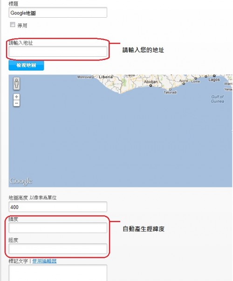
Task: Click the map height field showing 400
Action: coord(58,207)
